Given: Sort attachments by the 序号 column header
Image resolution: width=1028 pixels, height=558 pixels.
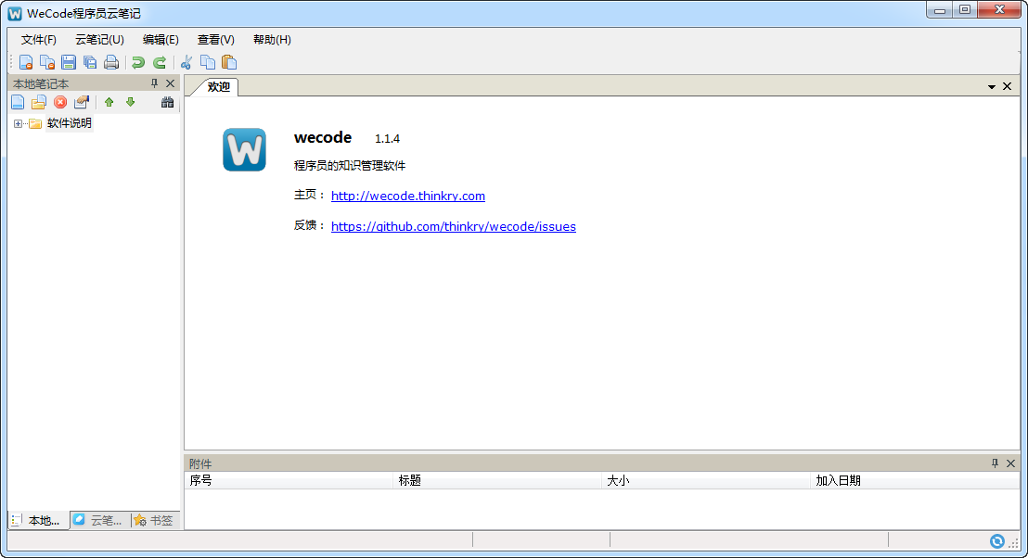Looking at the screenshot, I should [x=289, y=481].
